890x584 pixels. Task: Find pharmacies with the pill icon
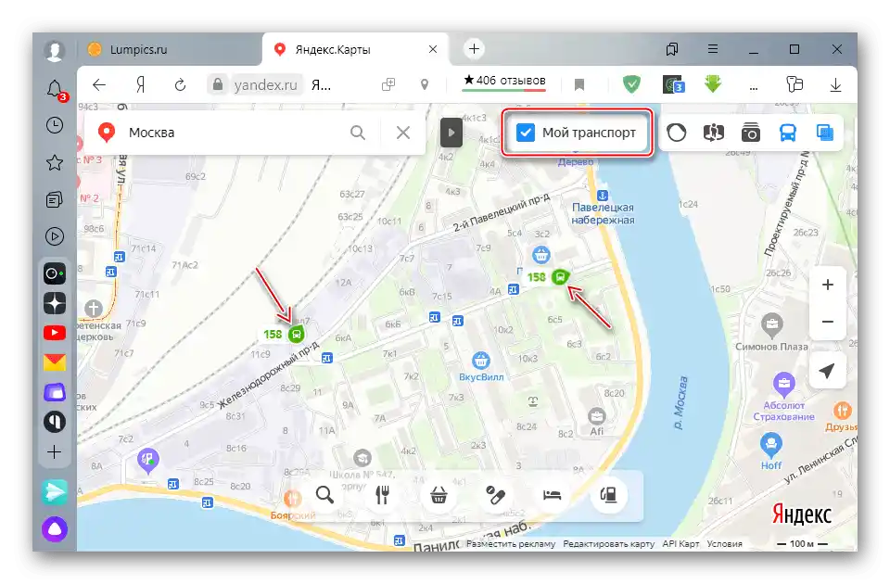[495, 495]
